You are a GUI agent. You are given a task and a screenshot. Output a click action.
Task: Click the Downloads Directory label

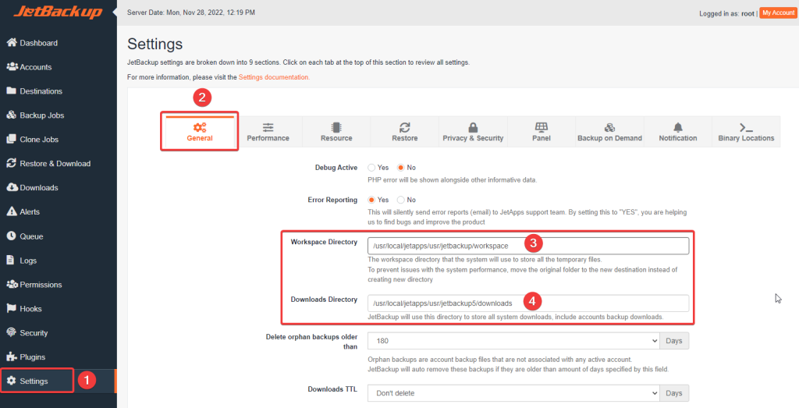pos(324,300)
